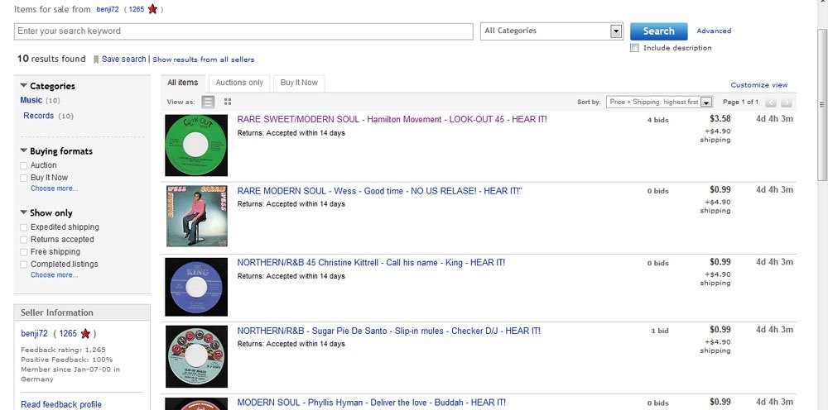Image resolution: width=828 pixels, height=410 pixels.
Task: Collapse the Buying formats section
Action: point(24,150)
